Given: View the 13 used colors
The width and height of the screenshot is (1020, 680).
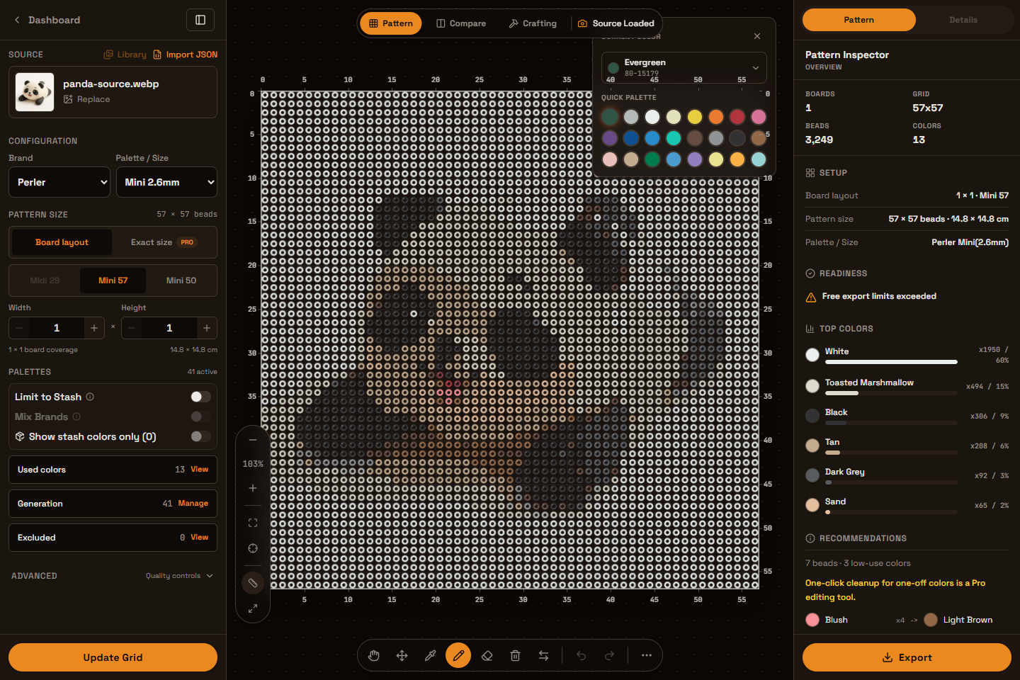Looking at the screenshot, I should (200, 470).
